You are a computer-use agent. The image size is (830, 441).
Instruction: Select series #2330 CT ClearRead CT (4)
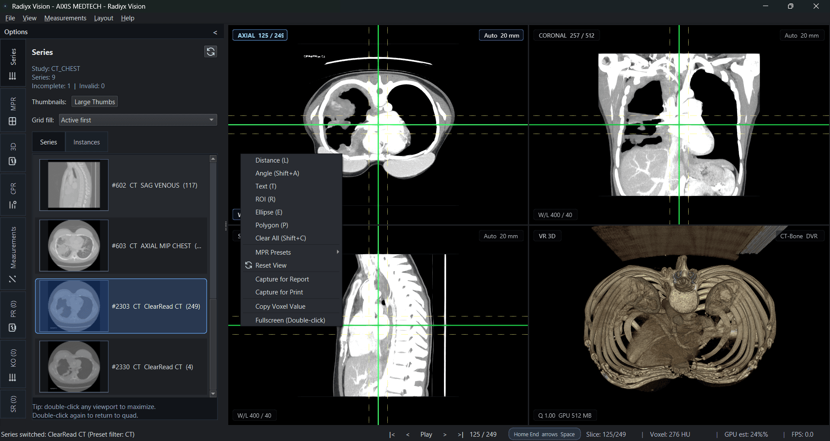121,367
